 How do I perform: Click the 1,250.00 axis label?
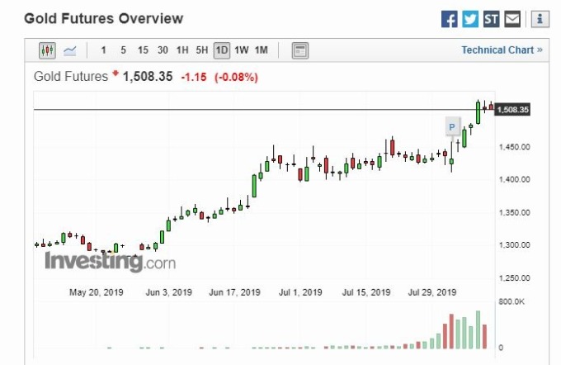click(x=515, y=278)
